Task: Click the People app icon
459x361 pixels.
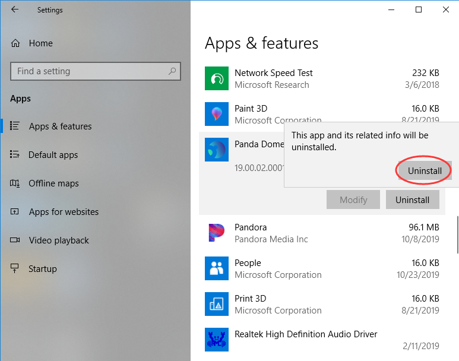Action: point(217,268)
